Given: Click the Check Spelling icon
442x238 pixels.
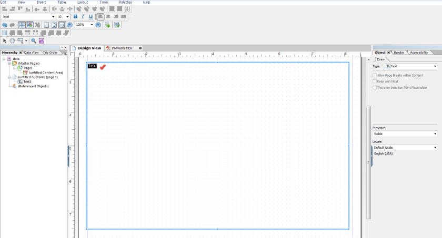Looking at the screenshot, I should click(x=117, y=25).
